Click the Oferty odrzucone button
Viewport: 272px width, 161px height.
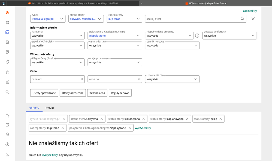[73, 93]
